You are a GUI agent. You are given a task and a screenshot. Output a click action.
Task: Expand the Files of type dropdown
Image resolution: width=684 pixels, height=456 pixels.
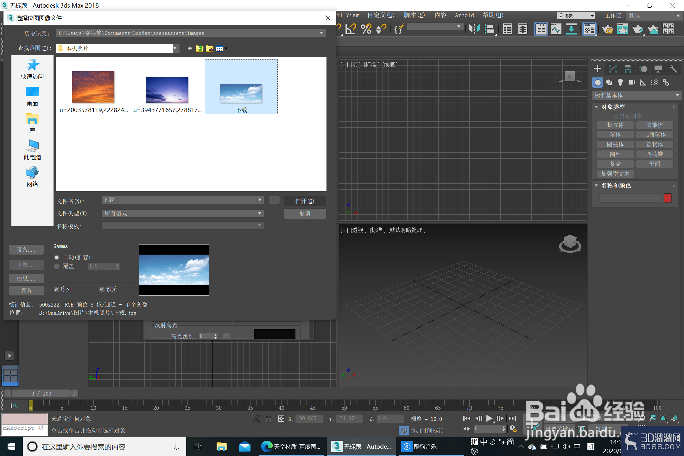pos(260,213)
